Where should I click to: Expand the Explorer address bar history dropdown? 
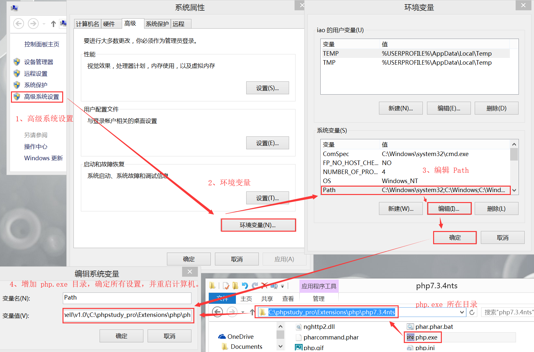462,312
